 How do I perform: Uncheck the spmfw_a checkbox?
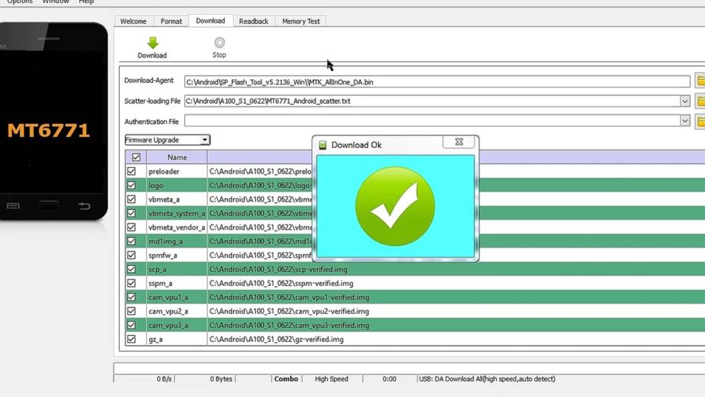pyautogui.click(x=132, y=255)
